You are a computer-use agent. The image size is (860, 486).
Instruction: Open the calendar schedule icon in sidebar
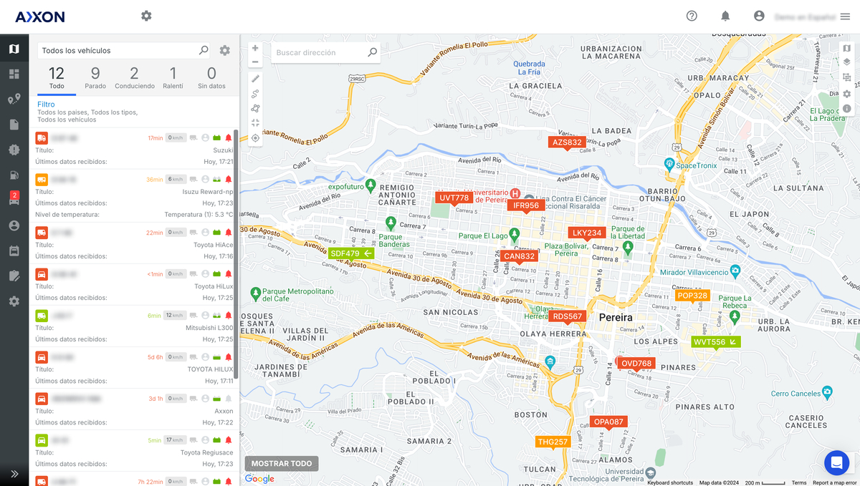14,251
